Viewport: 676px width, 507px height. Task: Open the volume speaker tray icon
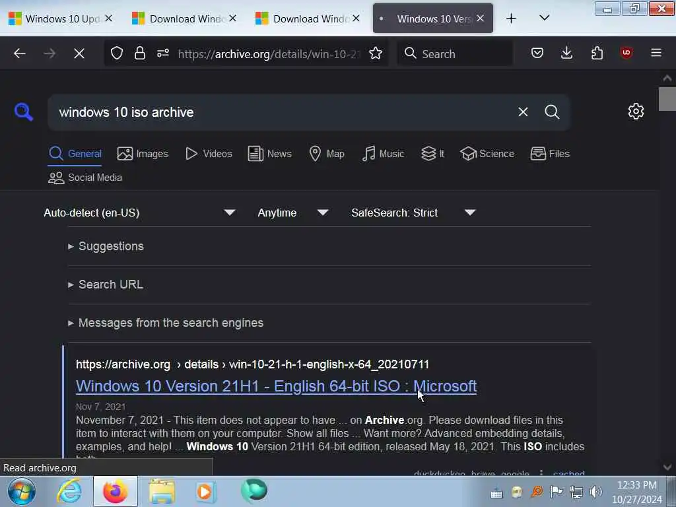(596, 492)
